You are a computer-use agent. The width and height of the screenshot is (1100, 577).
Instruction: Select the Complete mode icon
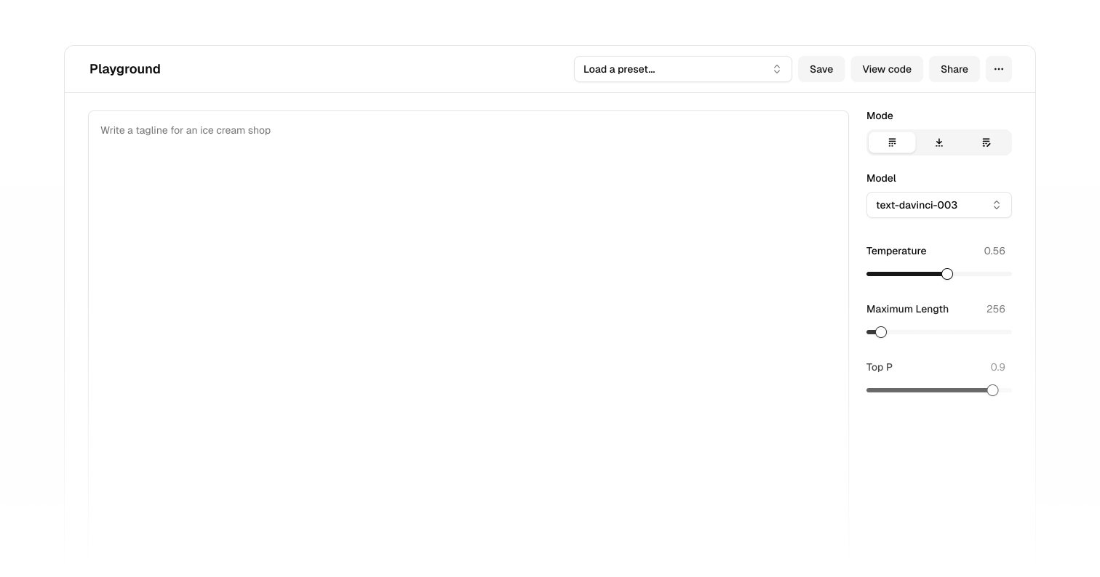[892, 142]
